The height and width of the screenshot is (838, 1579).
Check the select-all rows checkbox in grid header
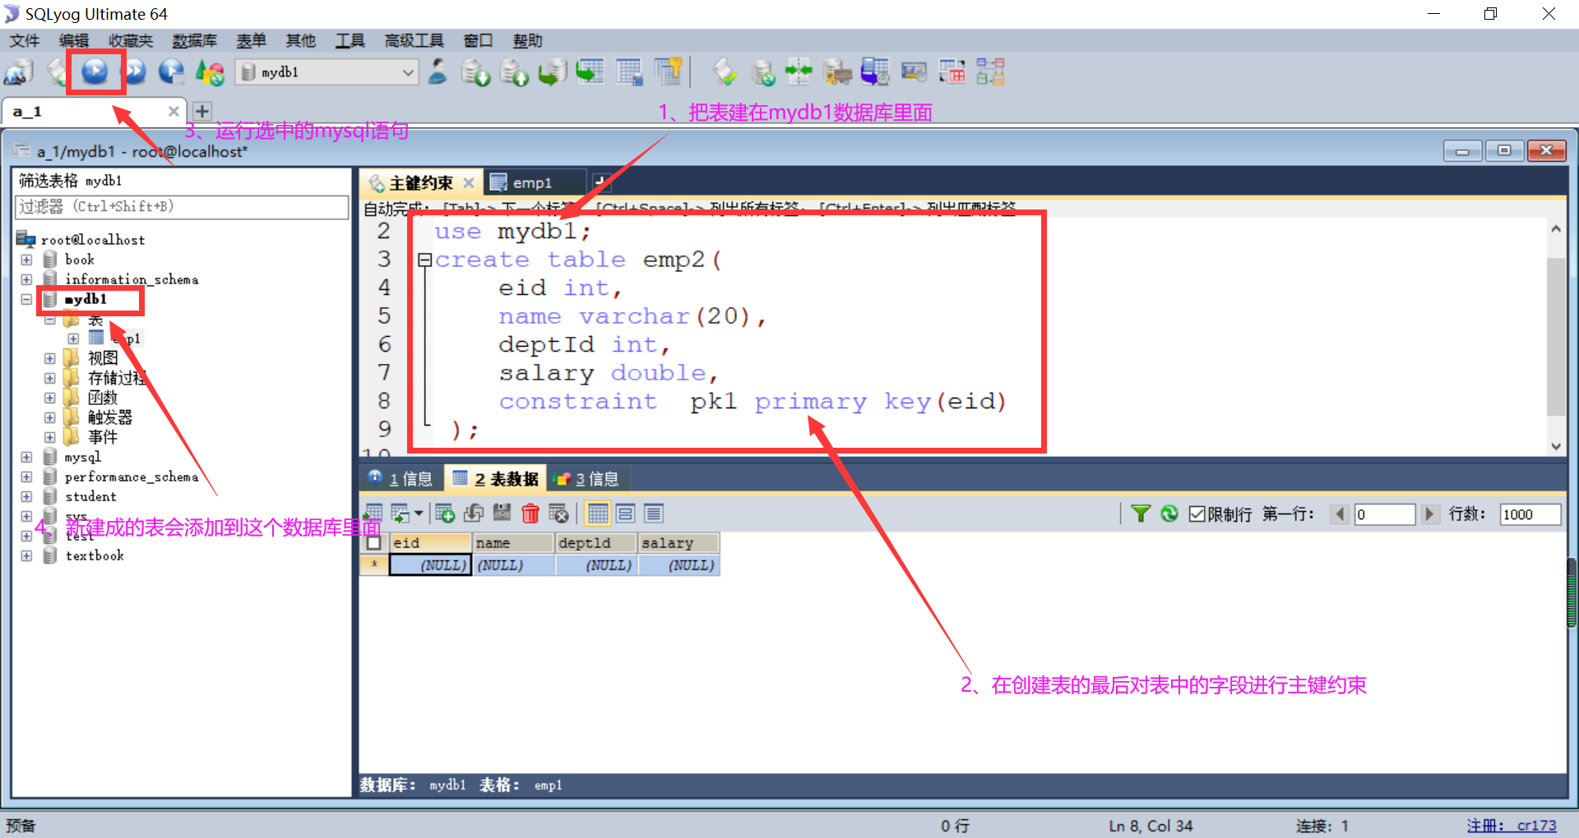(x=374, y=543)
